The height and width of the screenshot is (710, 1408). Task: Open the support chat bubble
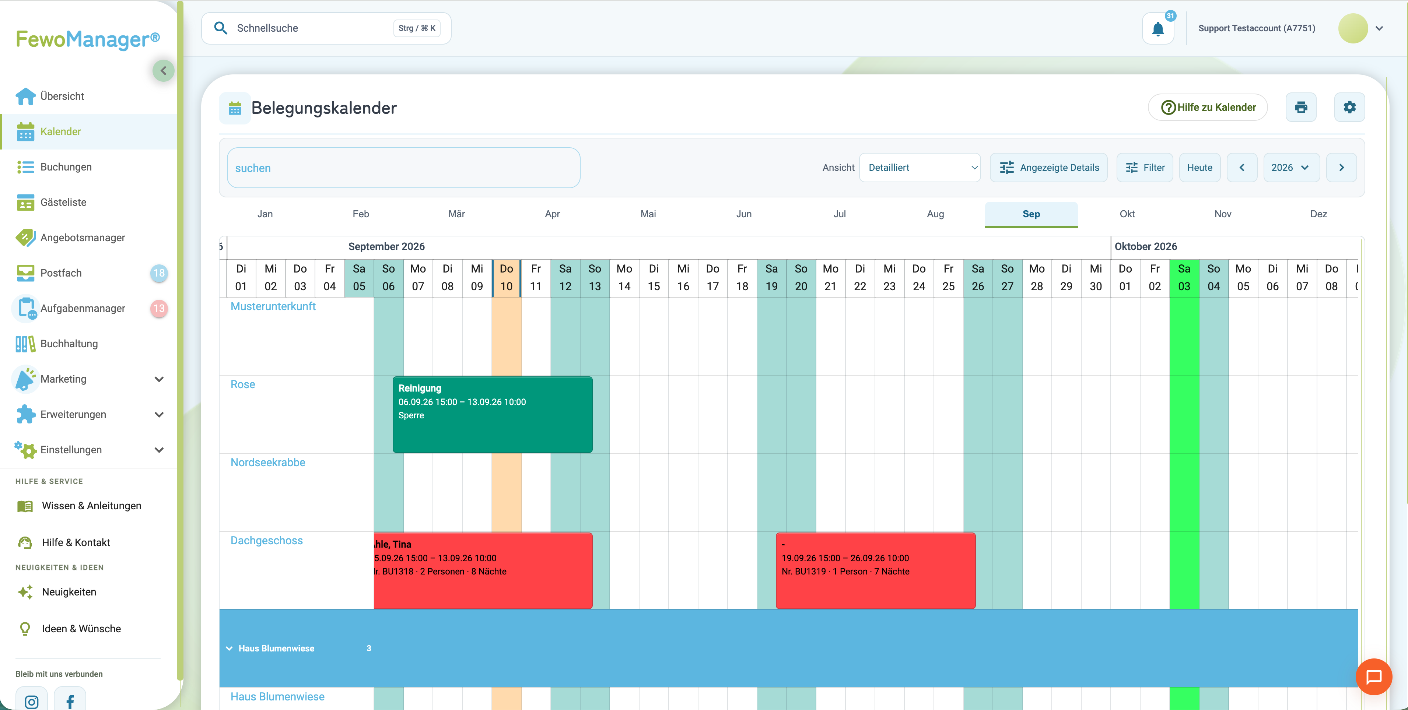(1374, 676)
